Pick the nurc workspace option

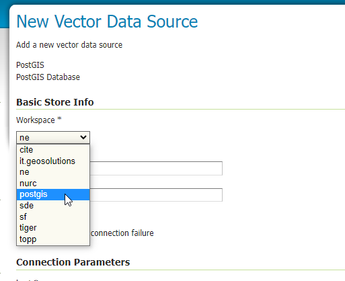pos(53,184)
